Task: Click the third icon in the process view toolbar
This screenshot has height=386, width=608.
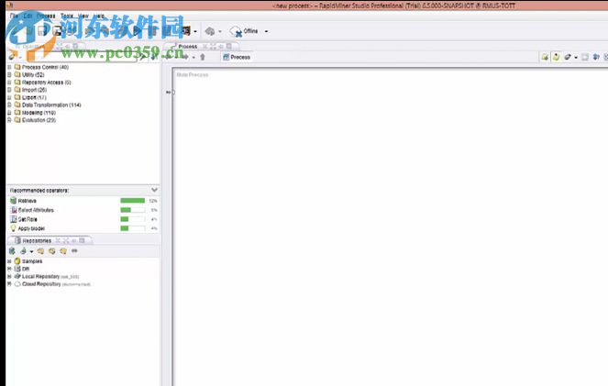Action: (x=568, y=57)
